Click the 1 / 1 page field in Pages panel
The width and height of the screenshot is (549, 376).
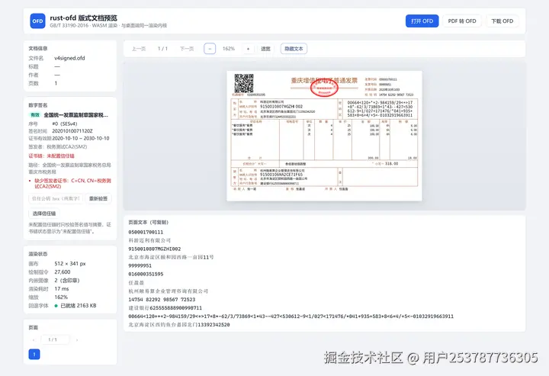pos(53,339)
